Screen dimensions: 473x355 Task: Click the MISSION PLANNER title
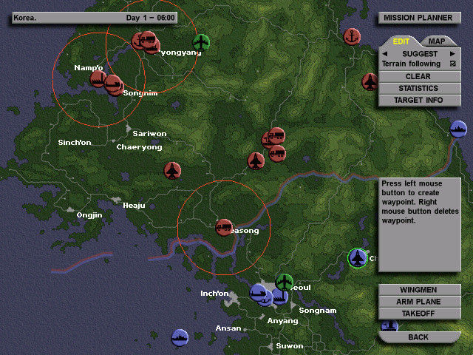pyautogui.click(x=419, y=18)
